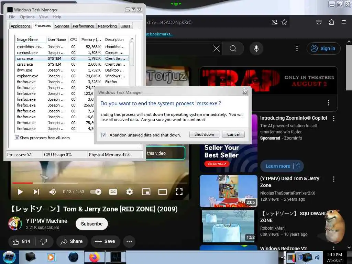Switch to the Performance tab
Screen dimensions: 352x264
(83, 26)
